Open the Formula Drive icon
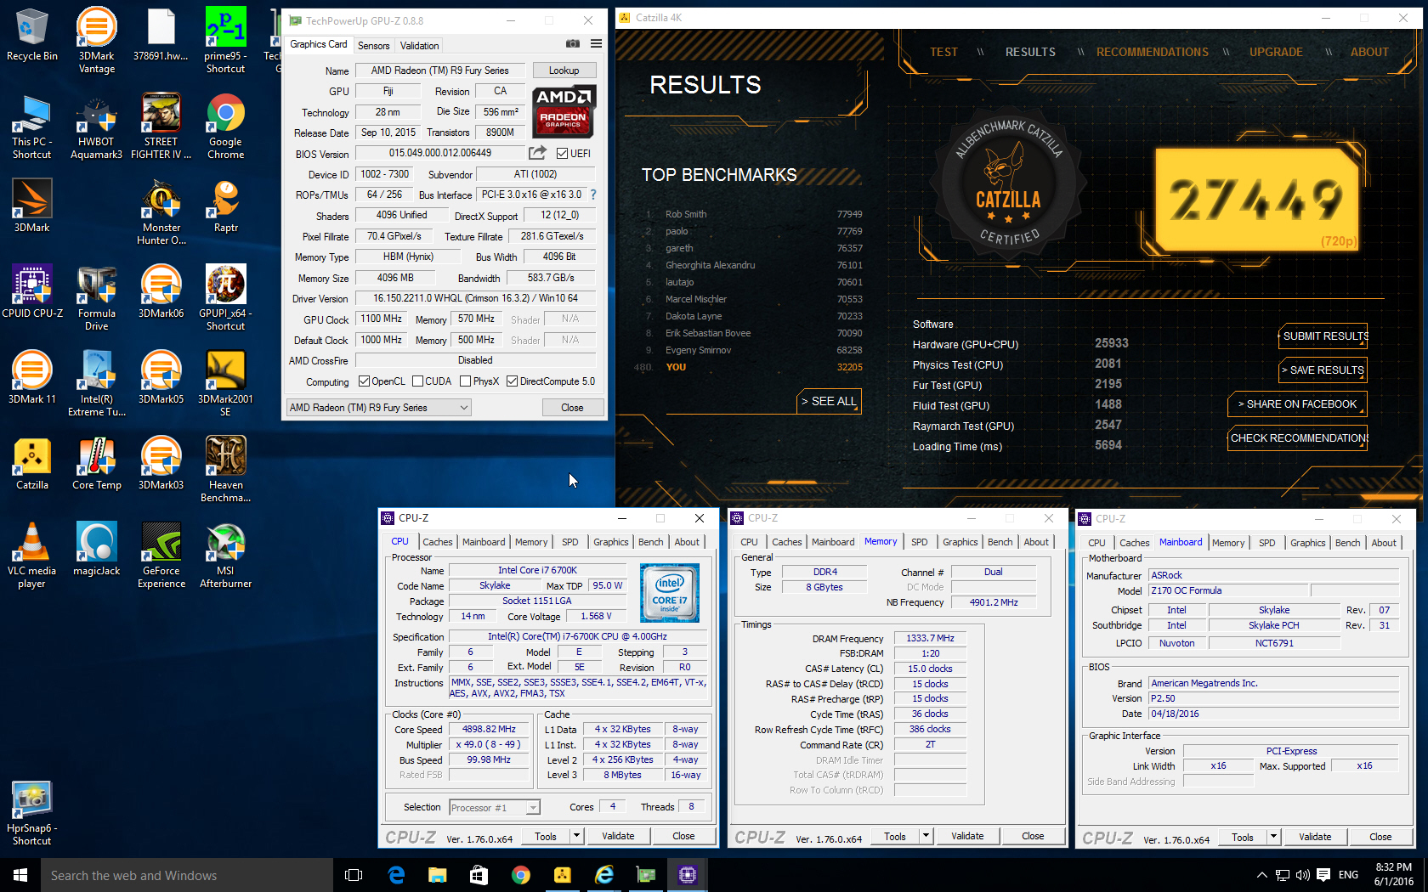 click(97, 297)
